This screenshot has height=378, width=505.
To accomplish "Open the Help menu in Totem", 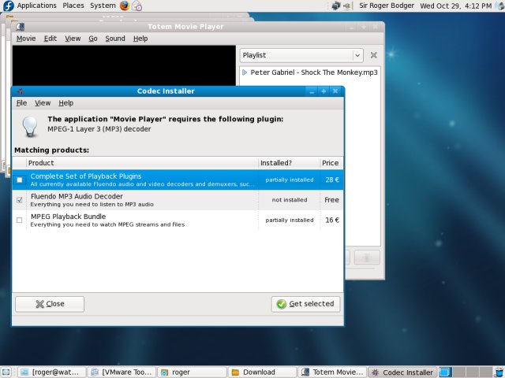I will pos(140,39).
